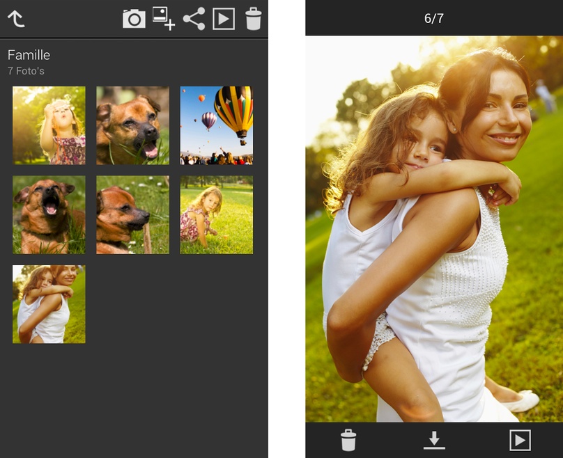Play slideshow from the photo viewer
Image resolution: width=563 pixels, height=458 pixels.
[520, 440]
